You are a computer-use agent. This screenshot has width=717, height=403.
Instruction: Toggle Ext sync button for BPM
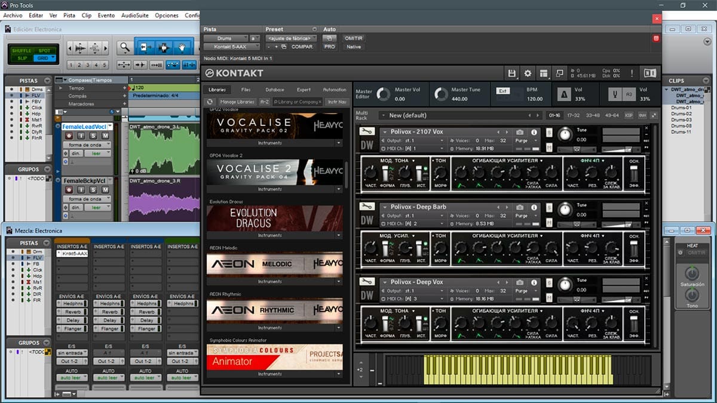502,91
